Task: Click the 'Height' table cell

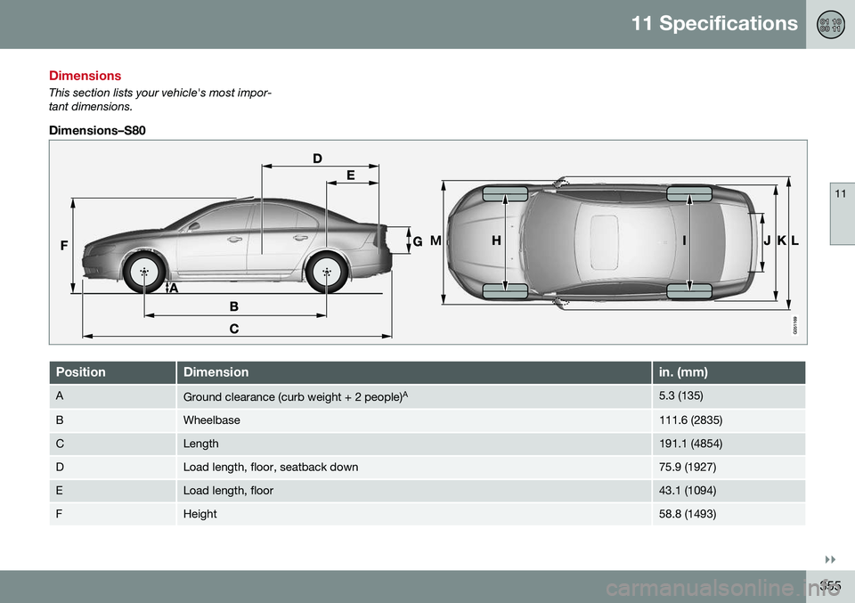Action: (414, 514)
